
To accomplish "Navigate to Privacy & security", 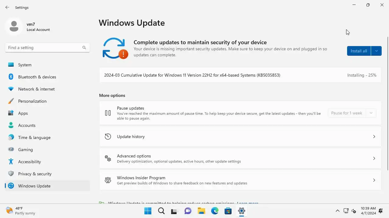I will point(47,174).
